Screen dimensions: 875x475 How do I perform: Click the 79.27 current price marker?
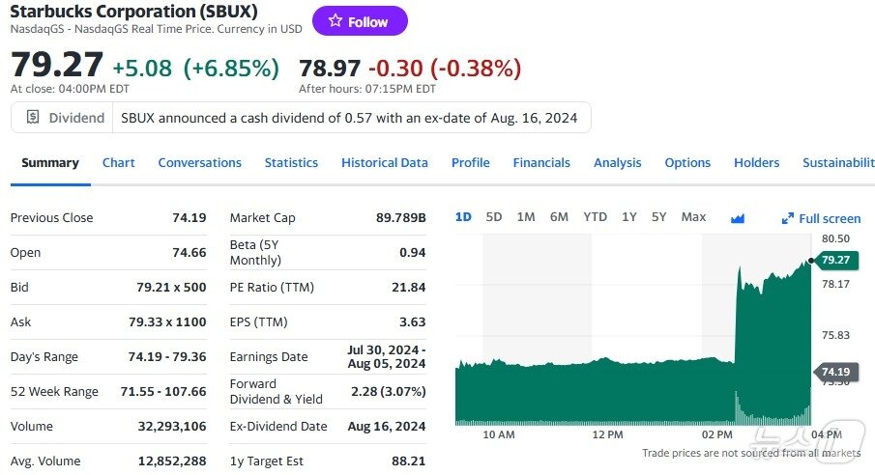[x=833, y=260]
